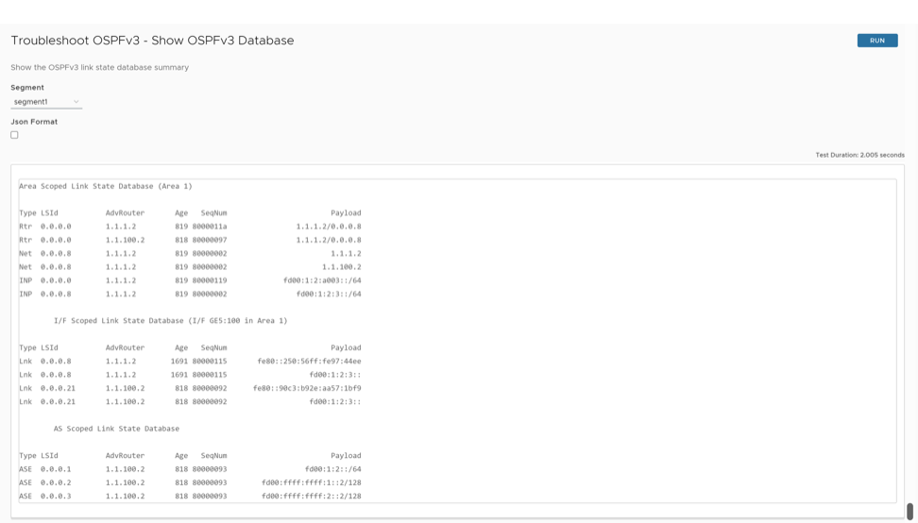Click the Area Scoped Link State Database heading

[105, 186]
